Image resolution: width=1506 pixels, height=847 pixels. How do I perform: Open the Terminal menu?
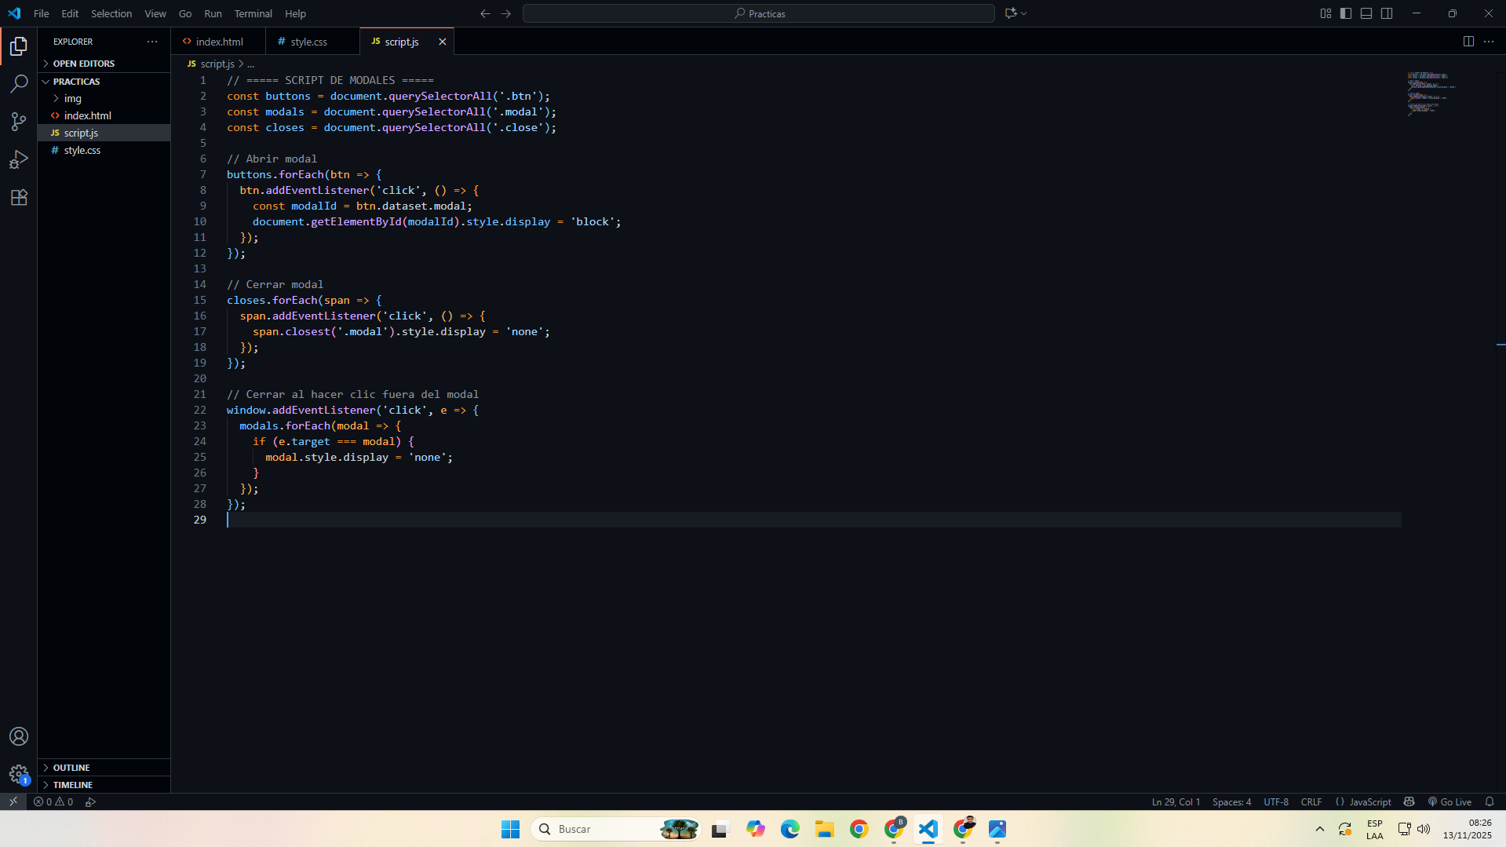253,13
